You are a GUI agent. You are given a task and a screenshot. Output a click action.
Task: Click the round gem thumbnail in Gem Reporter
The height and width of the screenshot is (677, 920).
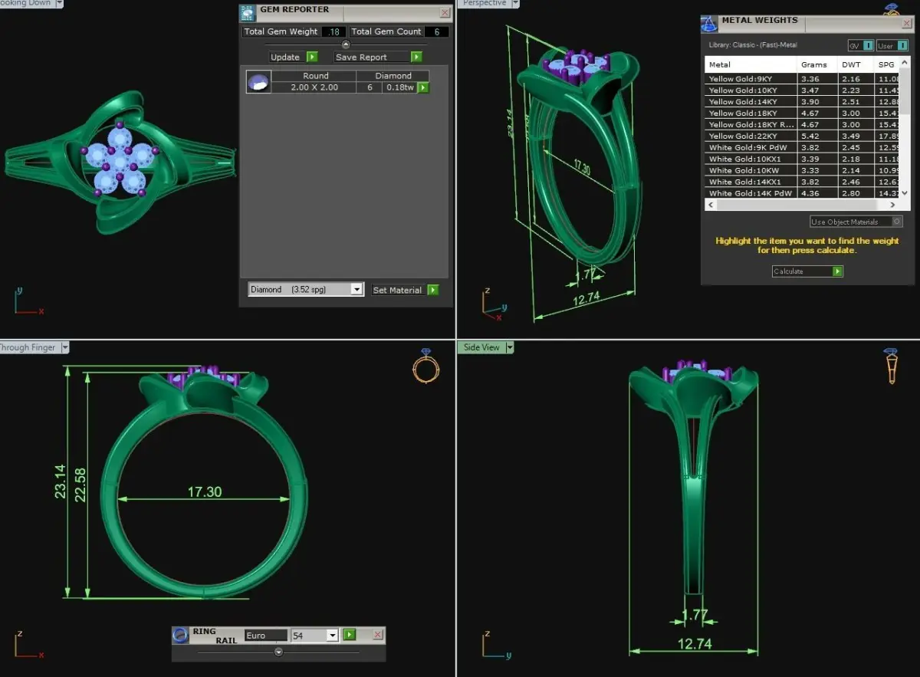coord(258,81)
